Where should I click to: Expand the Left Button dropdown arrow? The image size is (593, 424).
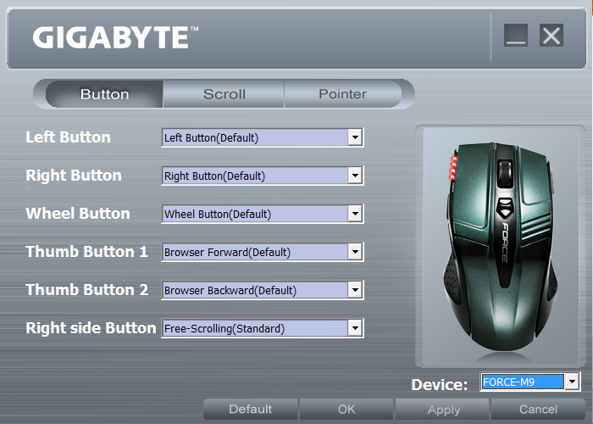point(355,137)
